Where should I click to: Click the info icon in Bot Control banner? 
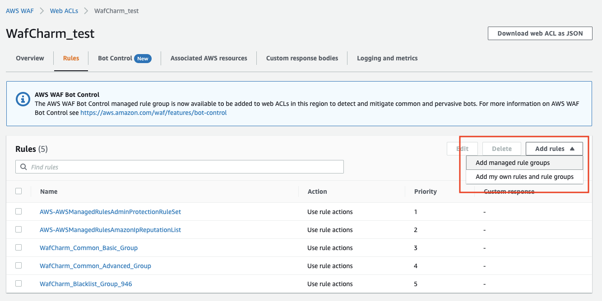tap(23, 99)
